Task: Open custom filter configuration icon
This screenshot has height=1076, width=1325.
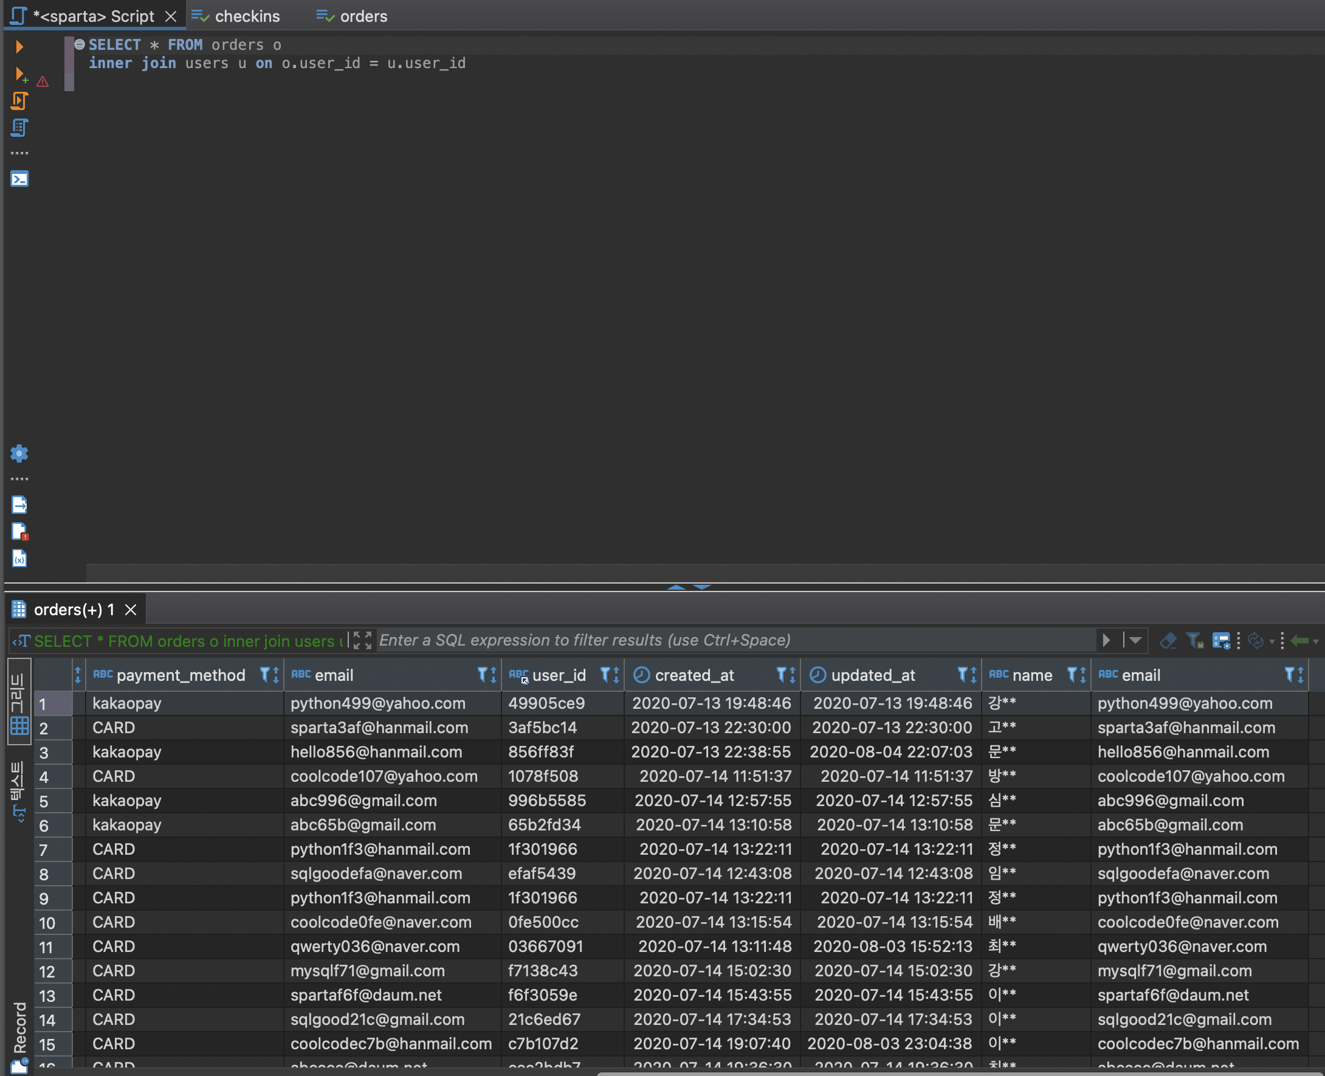Action: tap(1221, 640)
